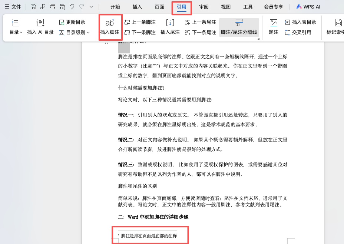344x244 pixels.
Task: Click 插入 AI 目录
Action: pos(40,27)
